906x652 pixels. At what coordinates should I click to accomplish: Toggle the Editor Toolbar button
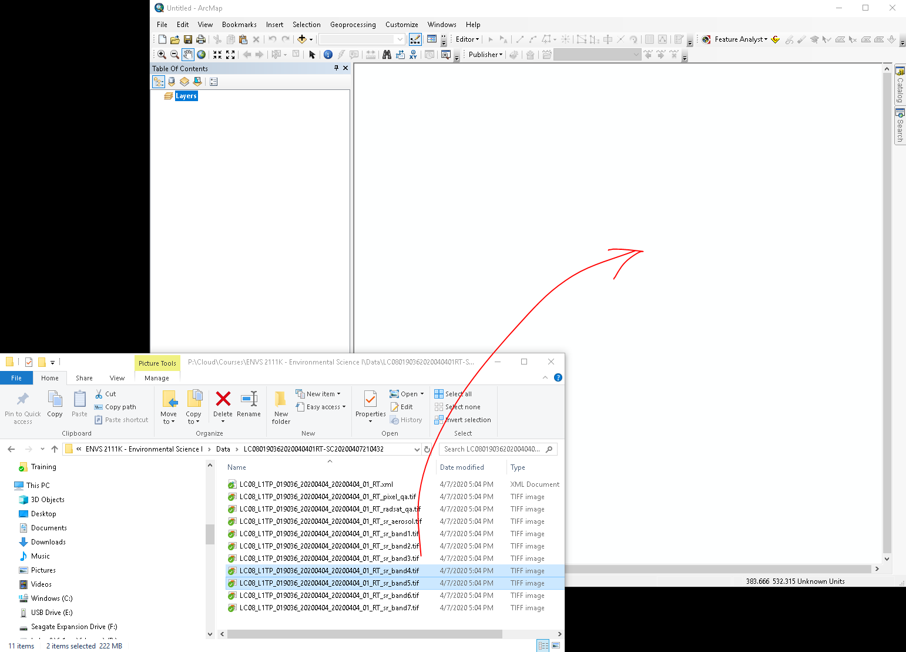415,39
